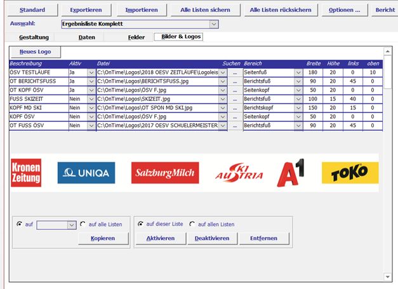Click the scrollbar down arrow
The height and width of the screenshot is (289, 398).
[x=387, y=276]
